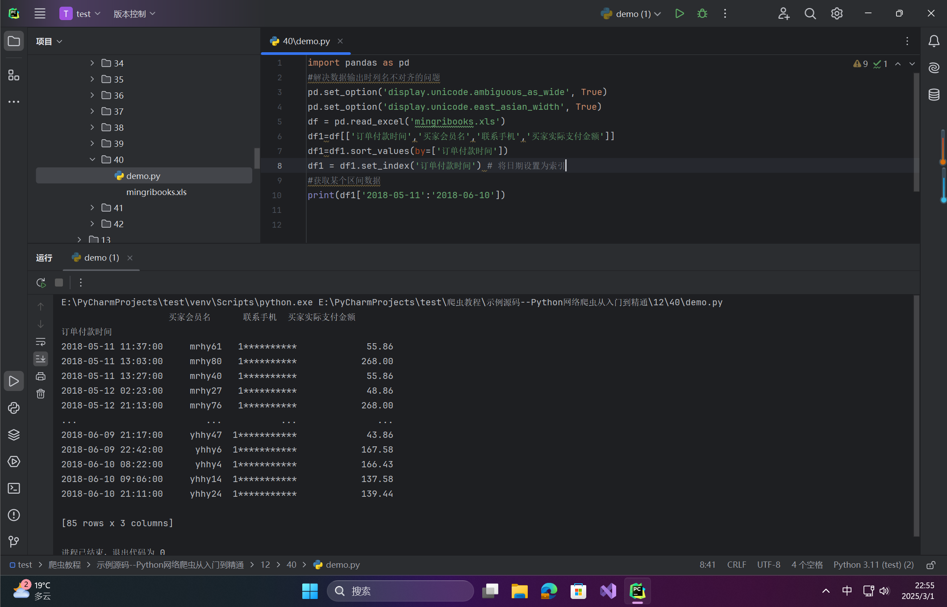Open the Terminal tool window
The width and height of the screenshot is (947, 607).
click(x=14, y=488)
